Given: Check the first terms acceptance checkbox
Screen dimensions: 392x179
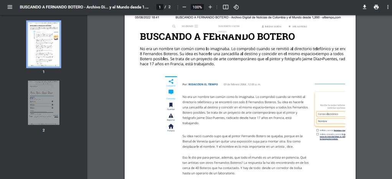Looking at the screenshot, I should pyautogui.click(x=318, y=130).
